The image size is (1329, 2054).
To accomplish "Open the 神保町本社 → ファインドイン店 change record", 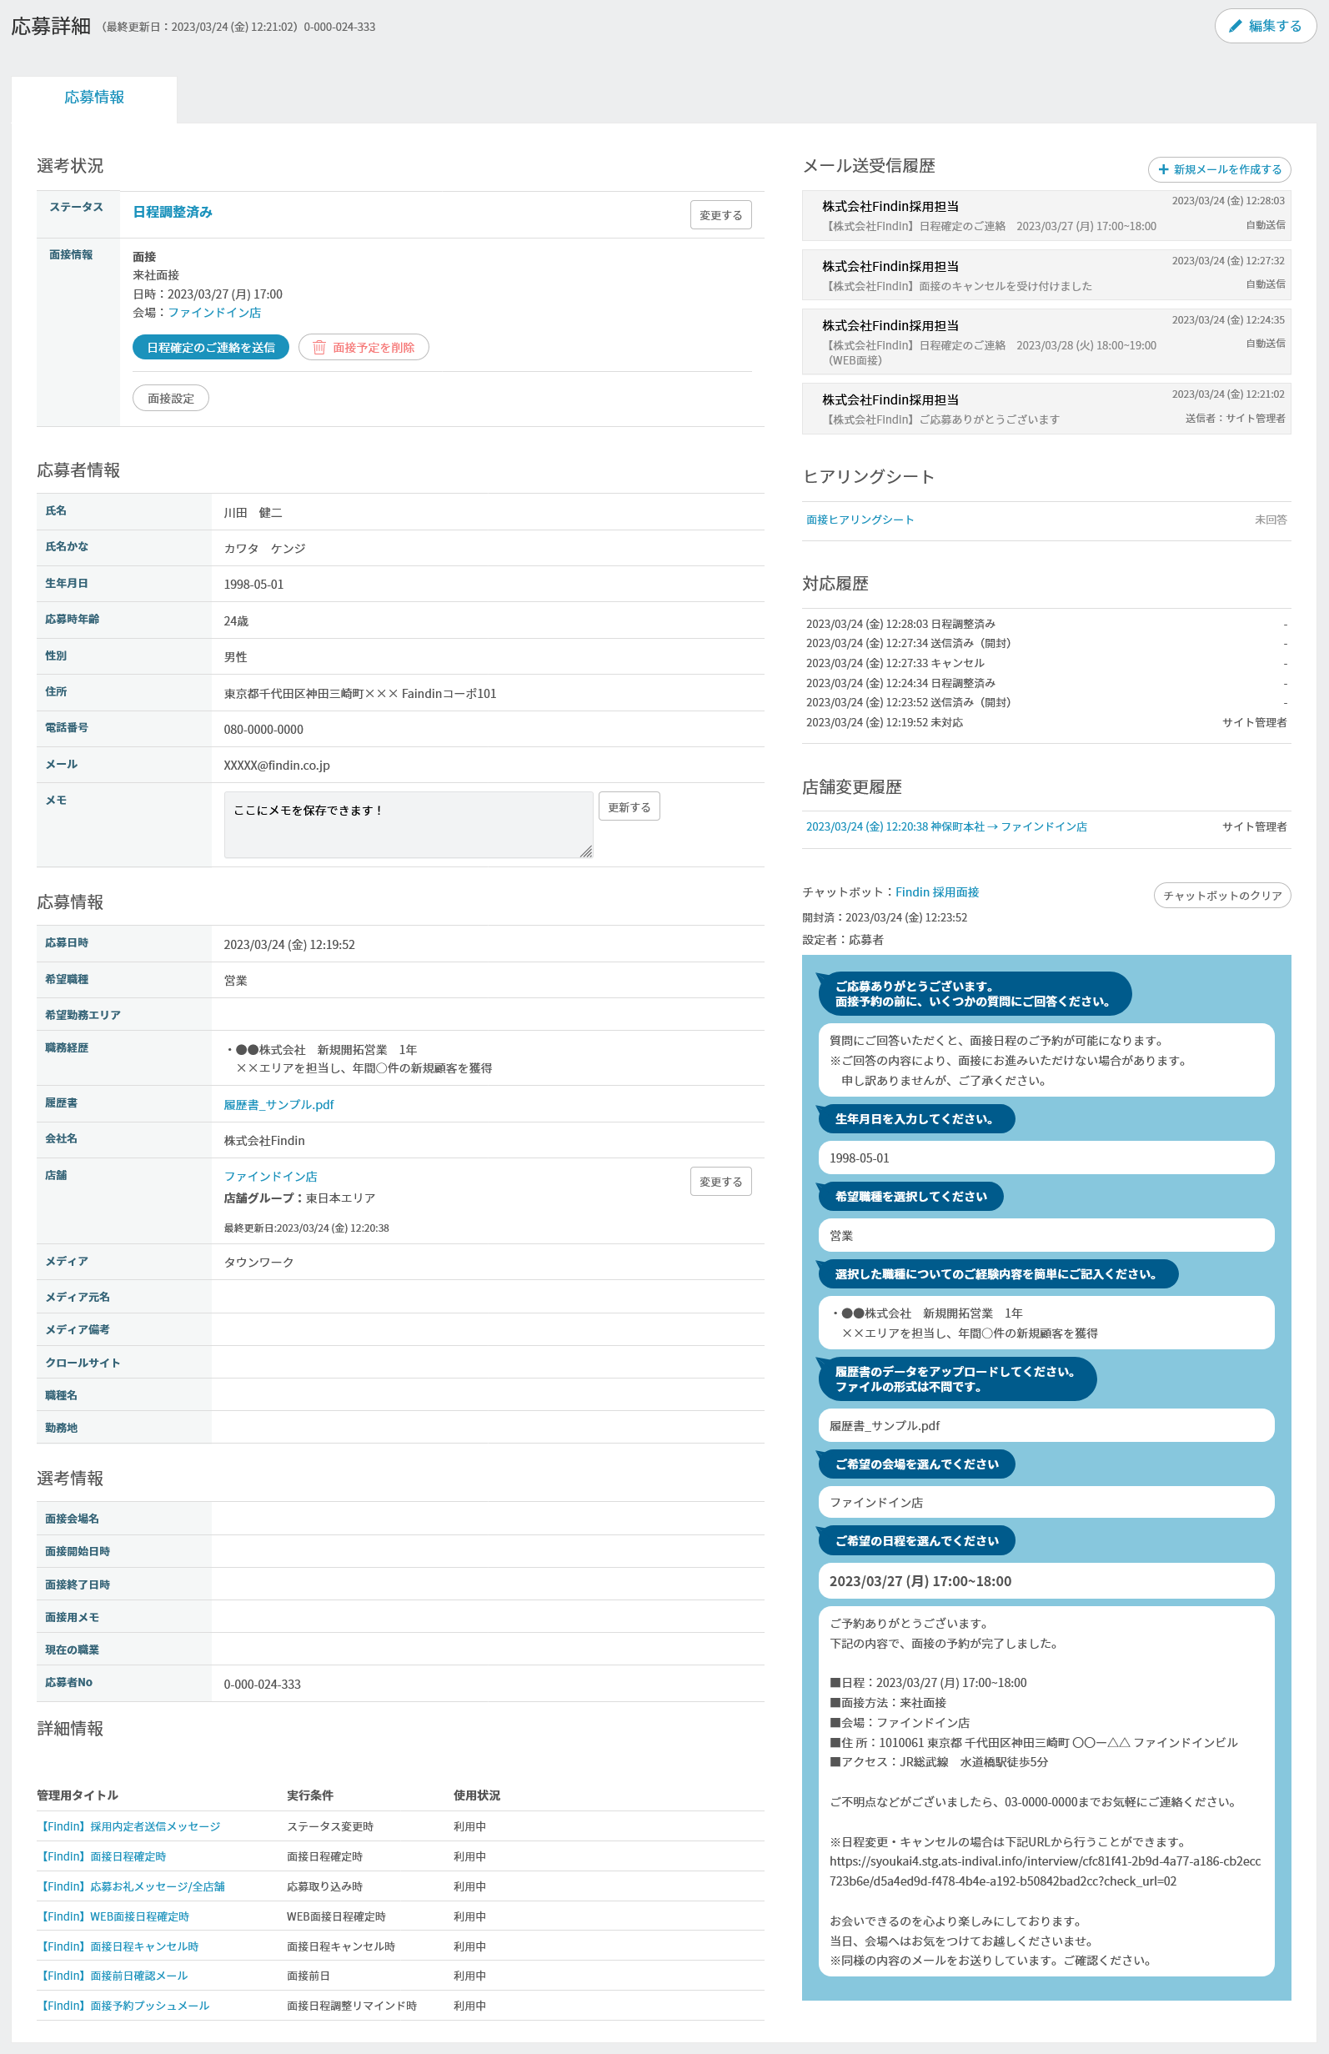I will point(945,826).
